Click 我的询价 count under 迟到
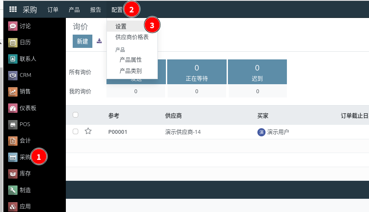The width and height of the screenshot is (369, 212). coord(258,91)
